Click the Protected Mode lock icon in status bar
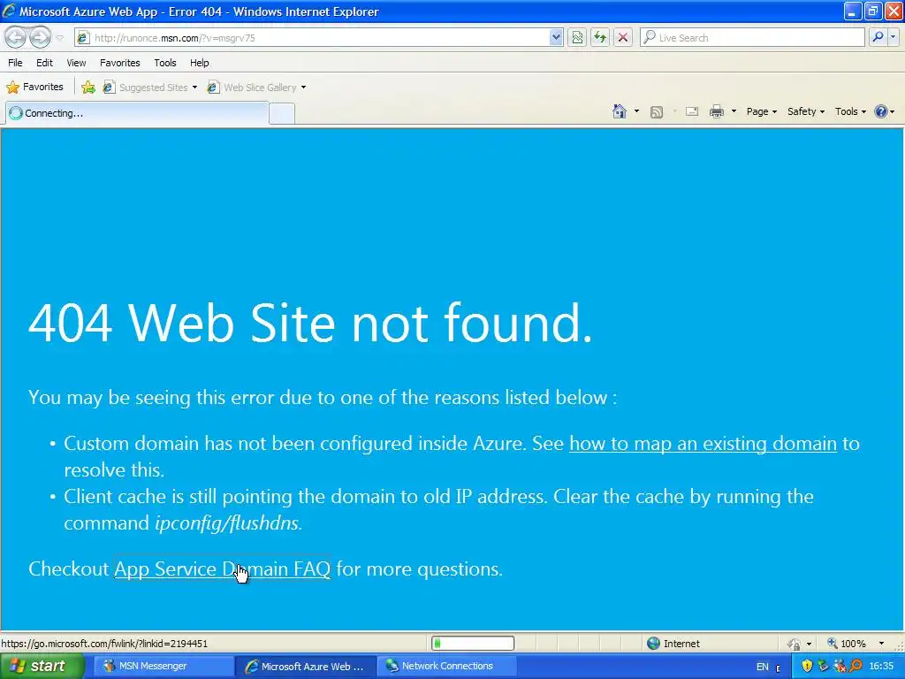This screenshot has width=905, height=679. pyautogui.click(x=795, y=644)
